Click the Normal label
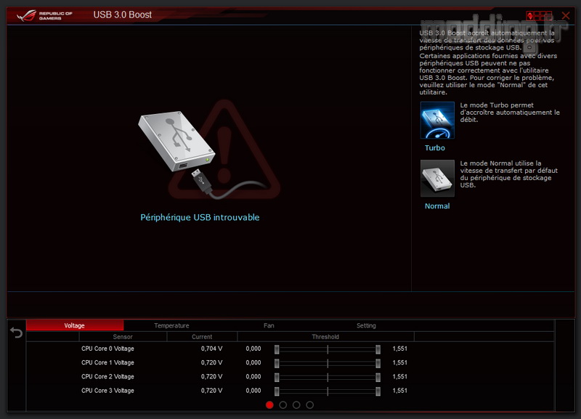The width and height of the screenshot is (581, 419). coord(437,206)
